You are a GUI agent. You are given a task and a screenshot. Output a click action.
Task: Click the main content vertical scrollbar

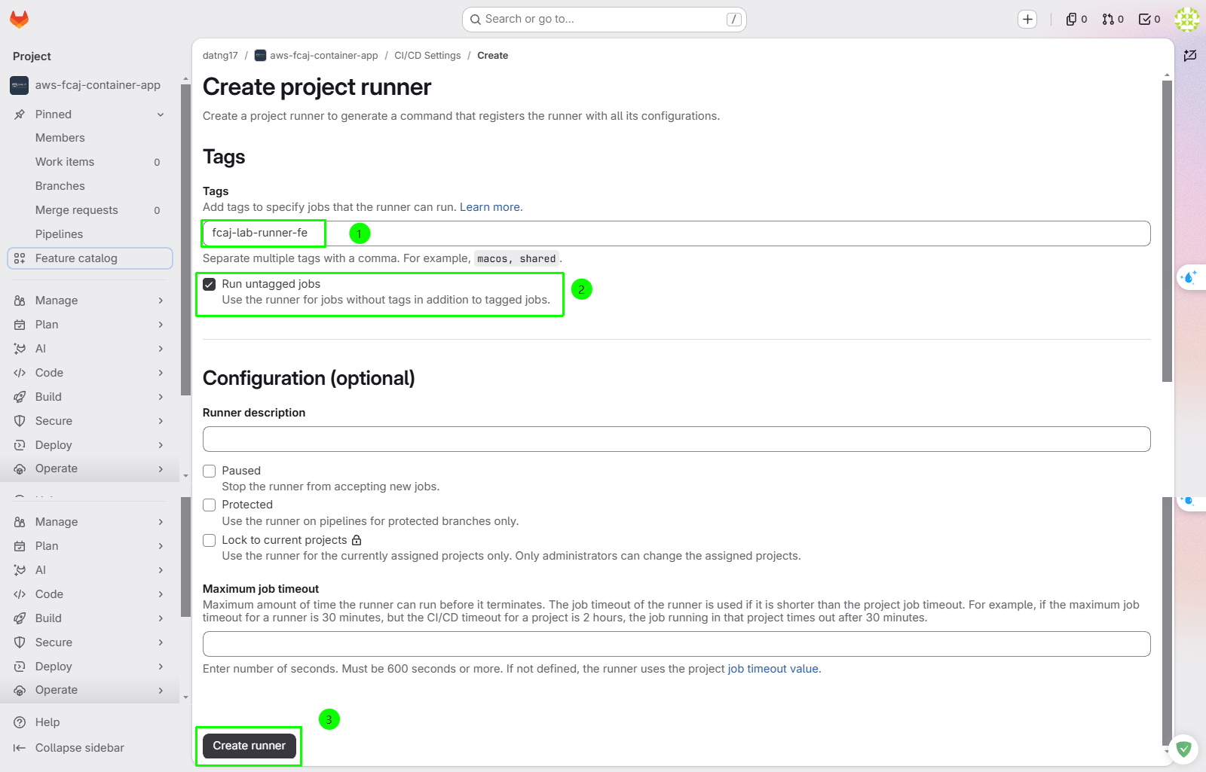pos(1168,230)
